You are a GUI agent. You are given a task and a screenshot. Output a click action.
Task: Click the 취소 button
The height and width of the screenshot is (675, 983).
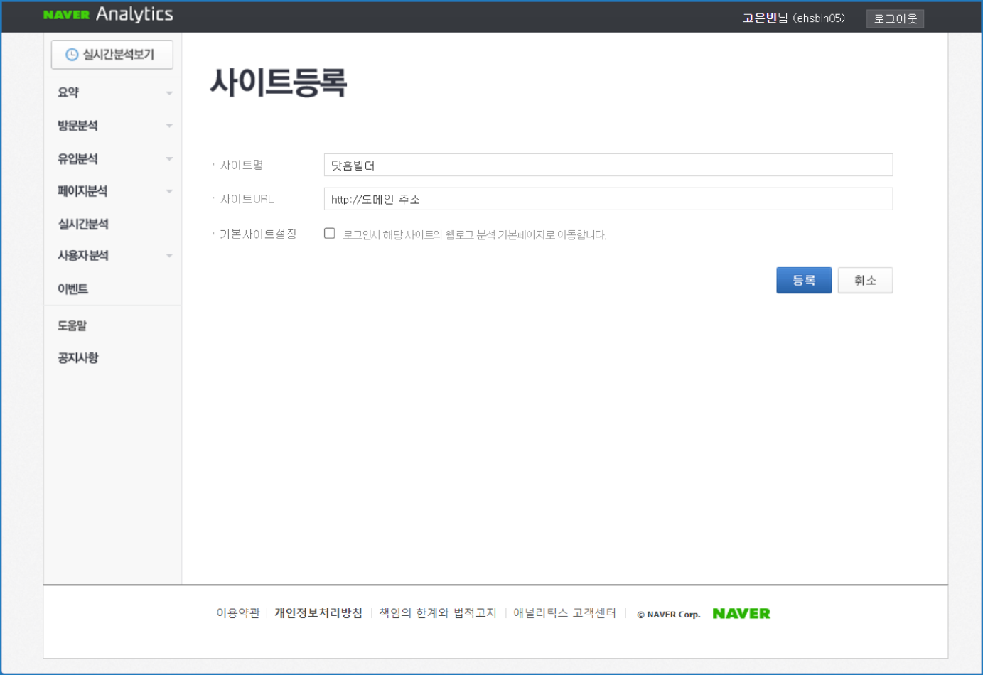click(864, 281)
